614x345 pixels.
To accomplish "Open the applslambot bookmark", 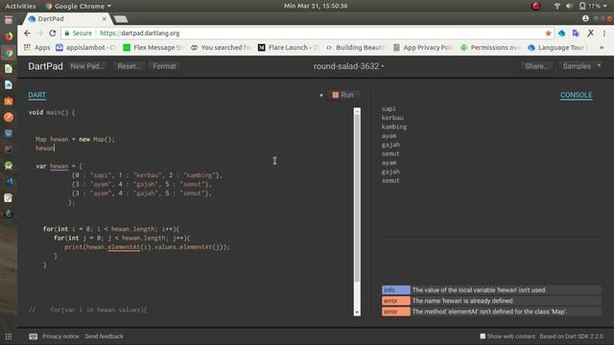I will pos(85,47).
